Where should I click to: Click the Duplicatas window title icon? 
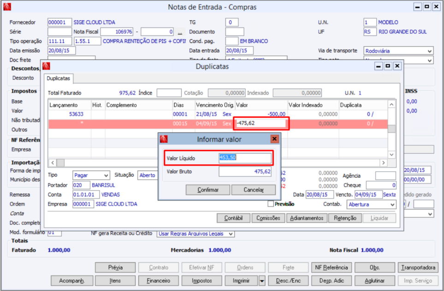tap(46, 66)
